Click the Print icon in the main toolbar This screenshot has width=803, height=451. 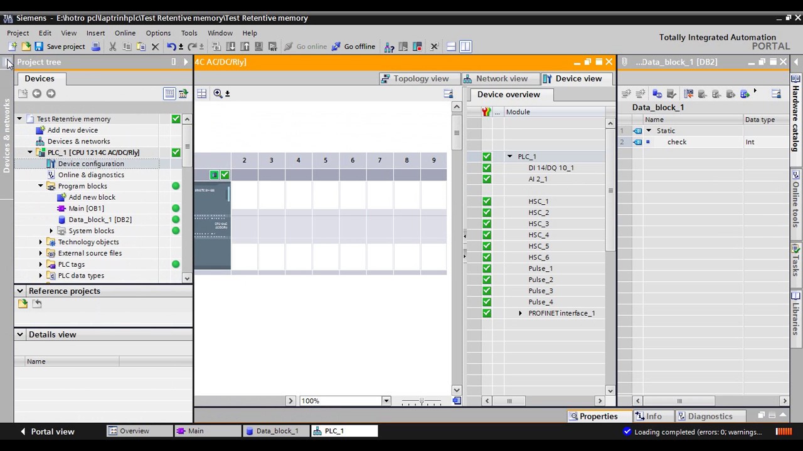[x=95, y=46]
